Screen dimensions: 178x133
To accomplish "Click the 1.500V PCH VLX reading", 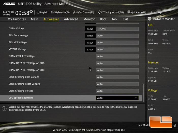I will click(x=90, y=43).
